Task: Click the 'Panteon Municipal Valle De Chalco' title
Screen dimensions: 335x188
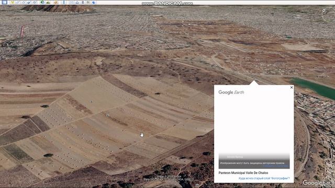Action: click(243, 173)
